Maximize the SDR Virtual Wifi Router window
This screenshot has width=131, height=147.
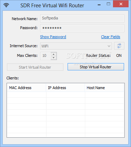click(108, 4)
